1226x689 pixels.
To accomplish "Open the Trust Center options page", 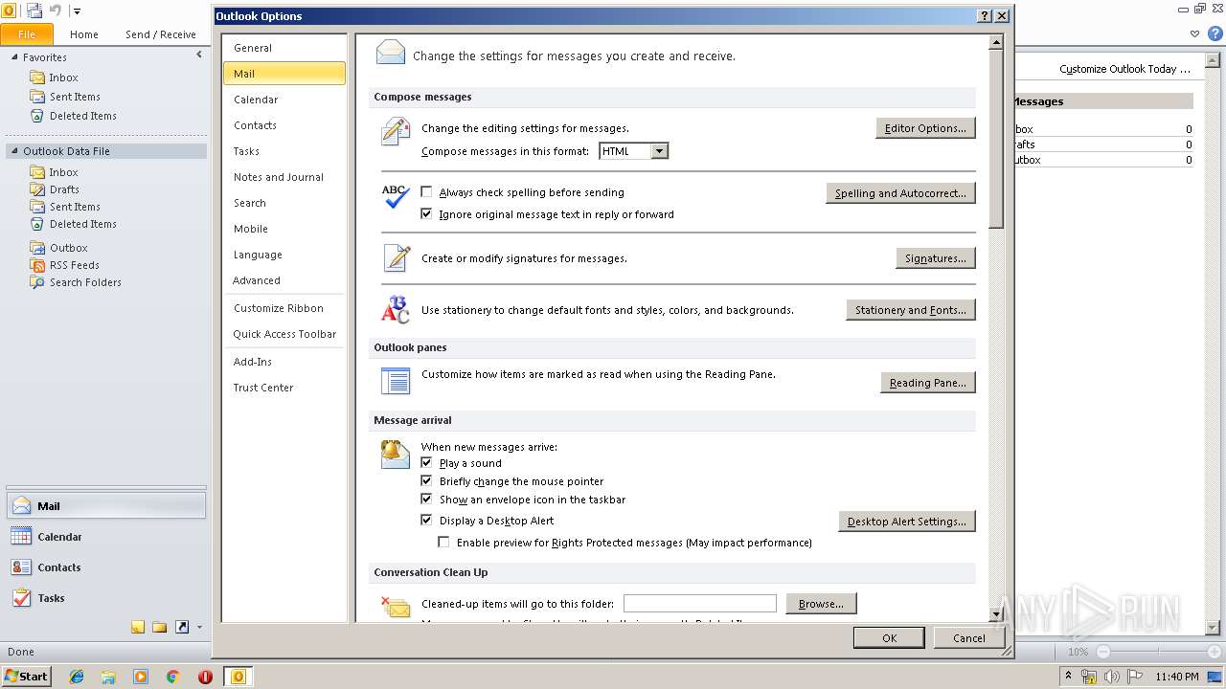I will point(284,388).
